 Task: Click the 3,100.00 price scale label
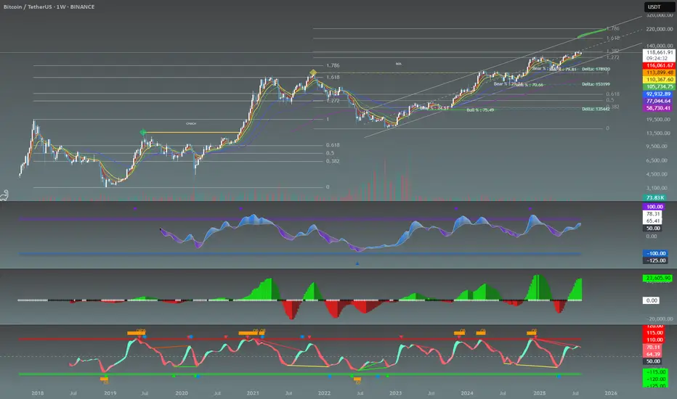tap(657, 188)
